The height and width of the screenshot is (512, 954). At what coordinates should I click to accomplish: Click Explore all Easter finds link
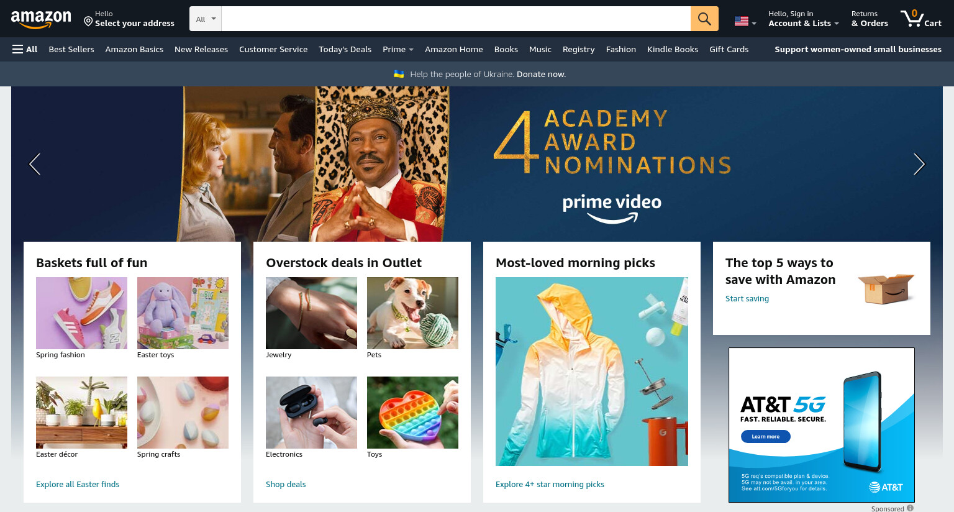click(78, 484)
